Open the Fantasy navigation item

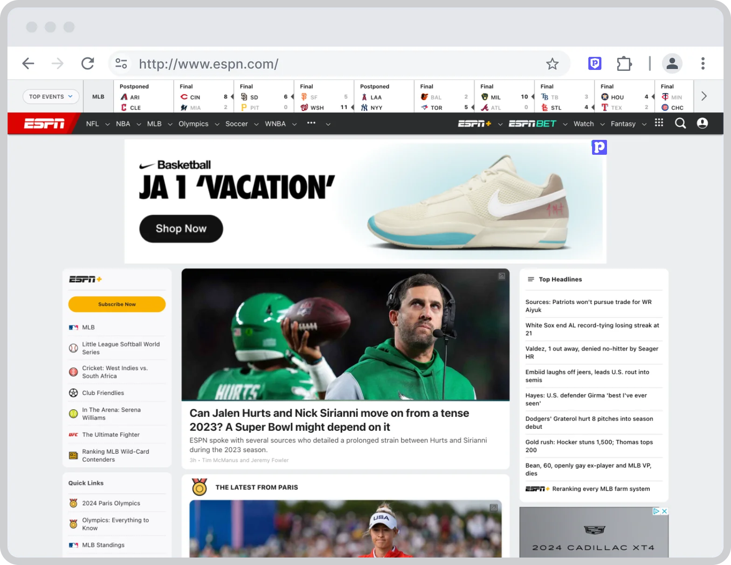623,124
